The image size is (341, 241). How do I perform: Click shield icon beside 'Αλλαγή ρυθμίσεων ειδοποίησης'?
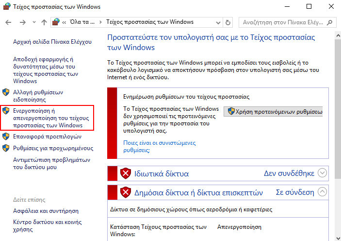click(x=6, y=92)
